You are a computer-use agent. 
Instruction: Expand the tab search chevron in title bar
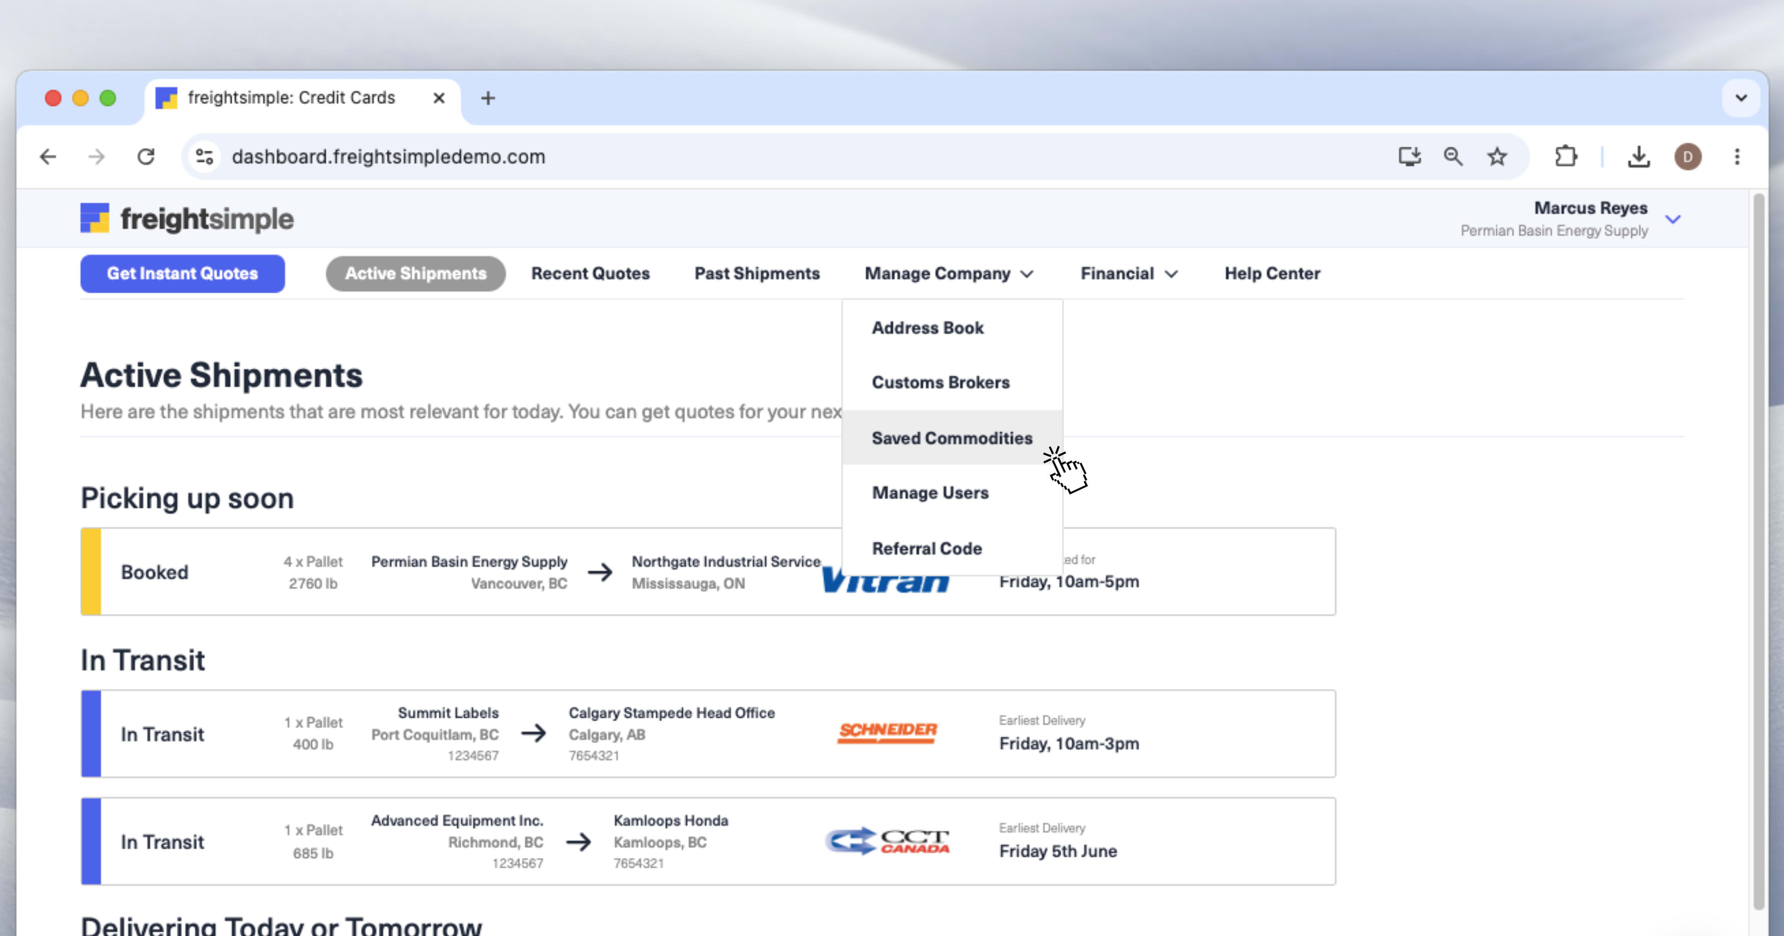tap(1741, 98)
